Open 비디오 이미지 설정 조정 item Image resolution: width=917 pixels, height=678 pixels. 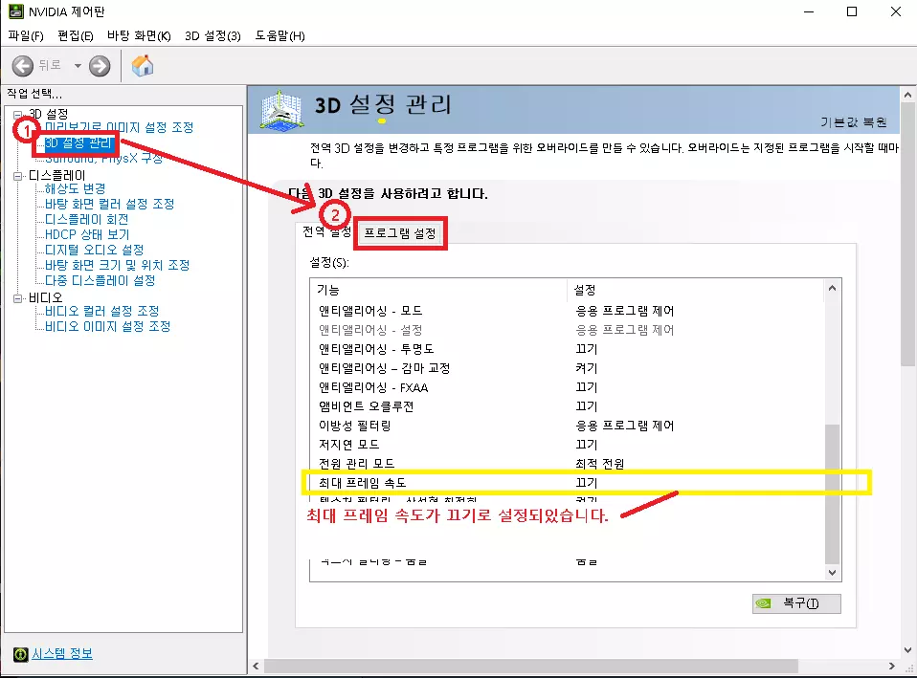107,326
